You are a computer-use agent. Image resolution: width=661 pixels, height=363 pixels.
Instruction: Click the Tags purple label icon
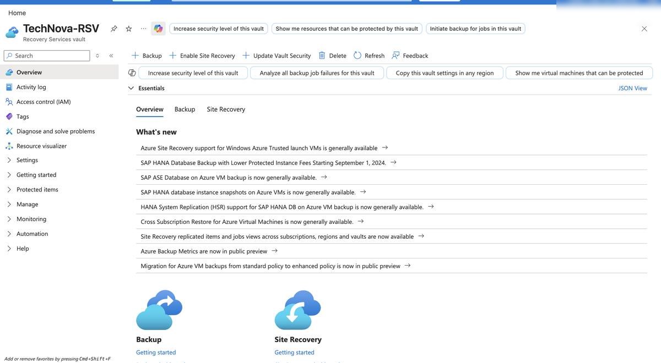pyautogui.click(x=9, y=117)
